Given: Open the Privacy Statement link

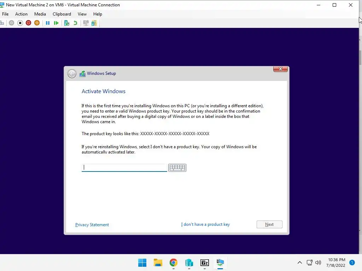Looking at the screenshot, I should (92, 225).
